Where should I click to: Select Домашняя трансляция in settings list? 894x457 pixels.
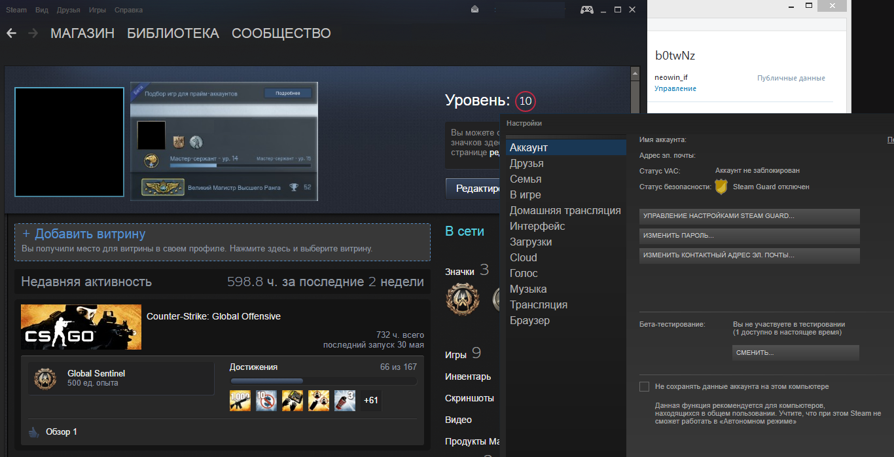click(x=566, y=211)
